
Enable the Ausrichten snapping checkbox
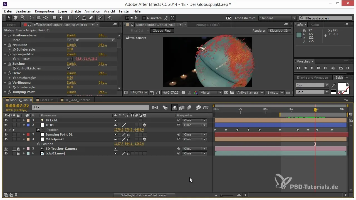pos(144,18)
